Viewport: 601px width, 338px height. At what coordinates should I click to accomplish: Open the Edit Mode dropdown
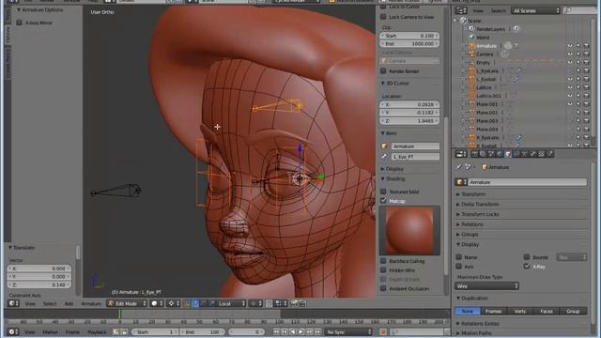[x=127, y=303]
